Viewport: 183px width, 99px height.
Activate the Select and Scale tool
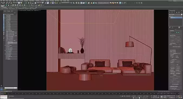[33, 3]
